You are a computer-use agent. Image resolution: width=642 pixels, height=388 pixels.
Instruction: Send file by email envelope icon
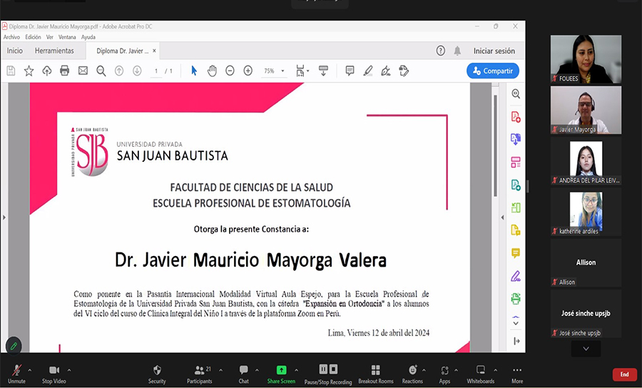pos(83,71)
